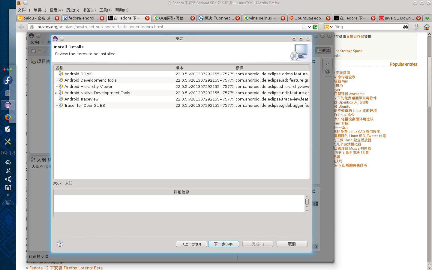
Task: Open the Firefox downloads arrow
Action: [416, 27]
